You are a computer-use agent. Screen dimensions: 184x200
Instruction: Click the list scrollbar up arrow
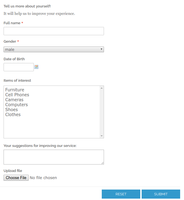point(101,88)
